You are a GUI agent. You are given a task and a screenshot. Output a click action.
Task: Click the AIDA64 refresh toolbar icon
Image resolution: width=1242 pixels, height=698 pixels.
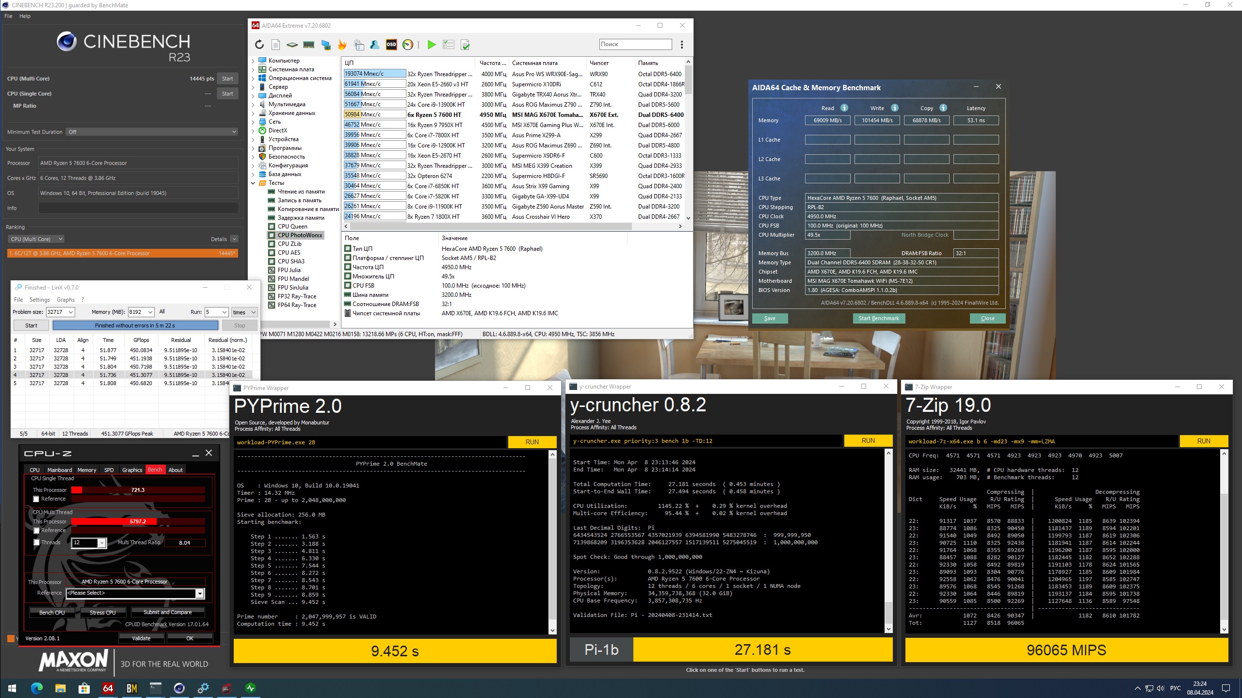pos(259,45)
